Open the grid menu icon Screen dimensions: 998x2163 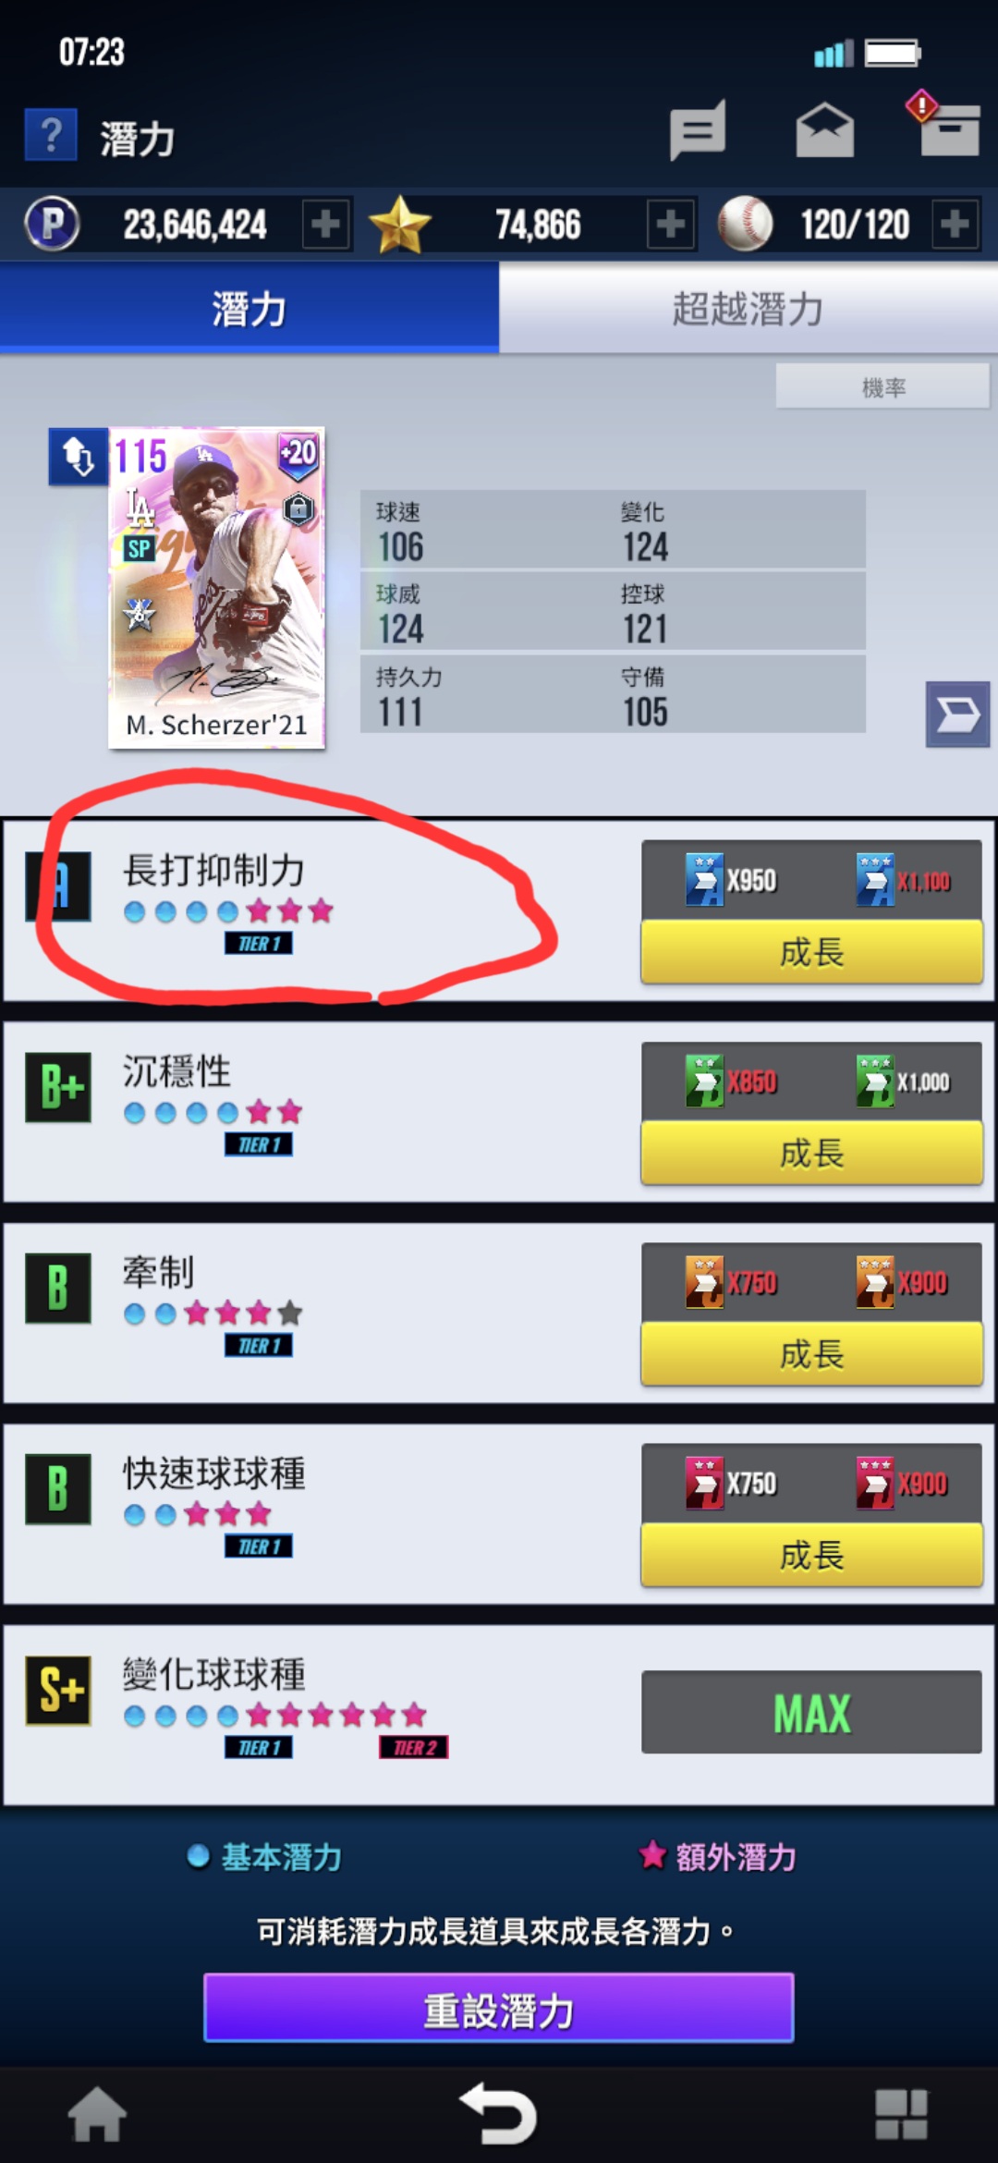pyautogui.click(x=901, y=2114)
